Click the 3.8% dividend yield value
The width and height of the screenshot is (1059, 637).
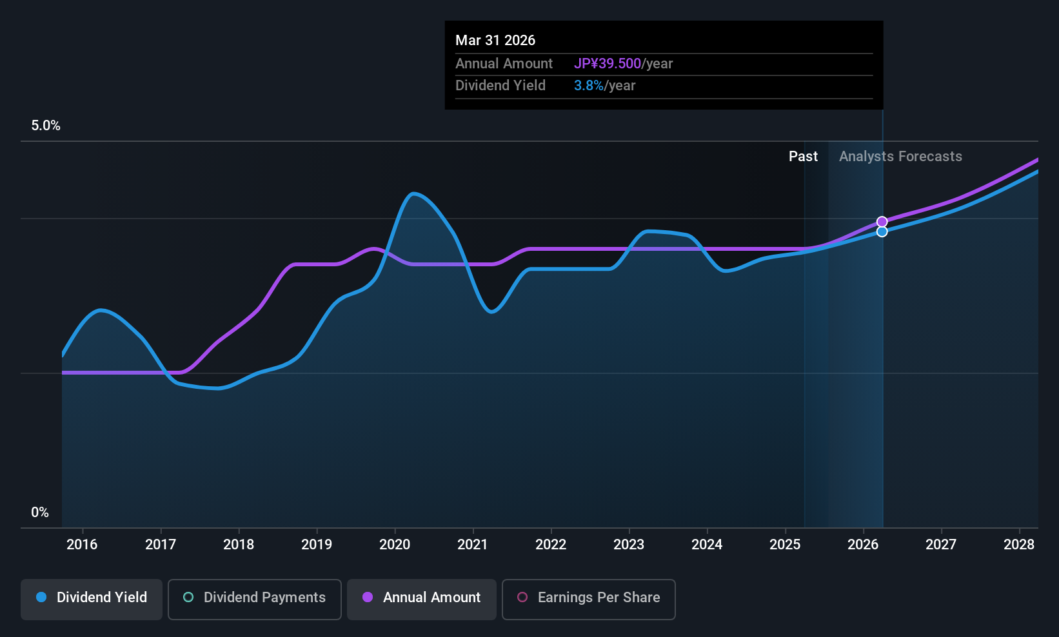[x=589, y=86]
